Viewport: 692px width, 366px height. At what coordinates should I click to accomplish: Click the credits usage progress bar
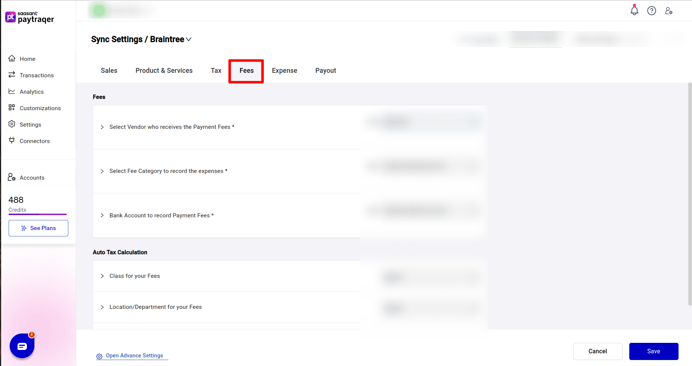click(x=37, y=214)
